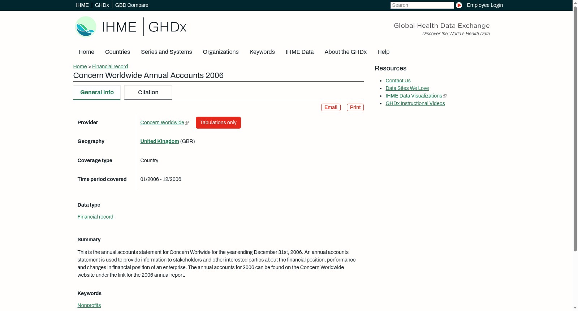Screen dimensions: 578x311
Task: Open GHDx link in top bar
Action: [x=102, y=5]
